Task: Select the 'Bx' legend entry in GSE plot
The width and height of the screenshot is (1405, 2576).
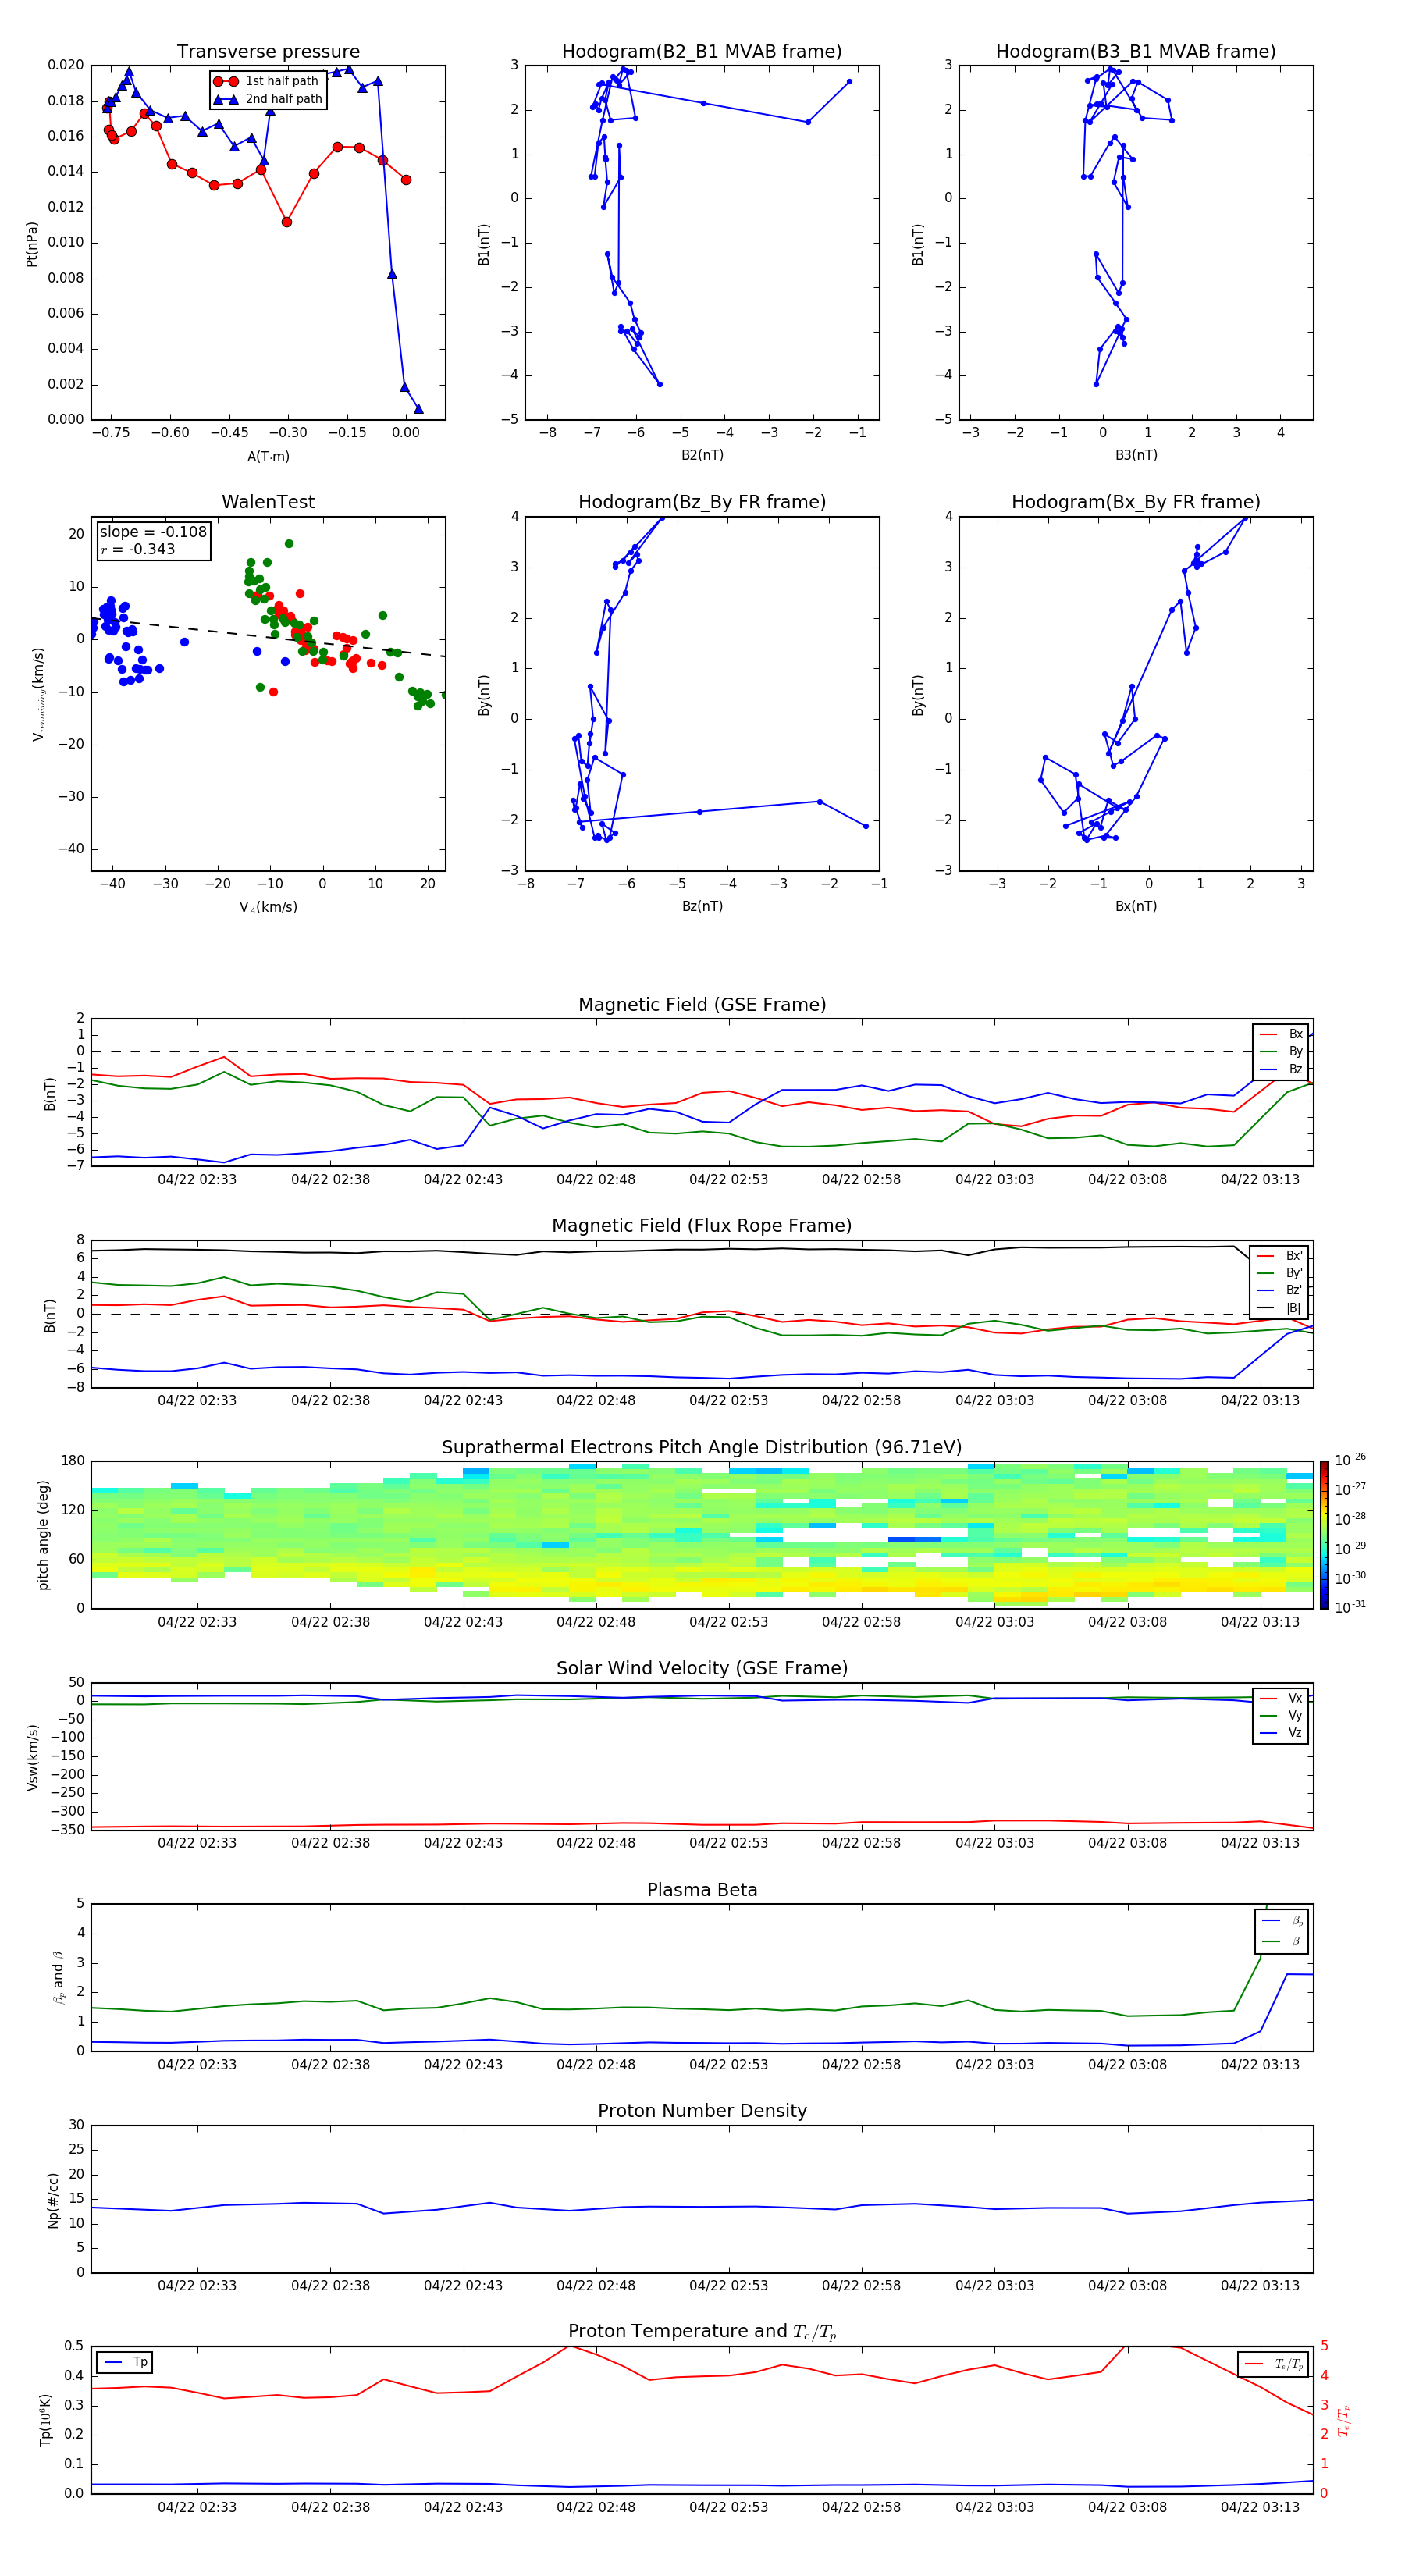Action: (x=1281, y=1034)
